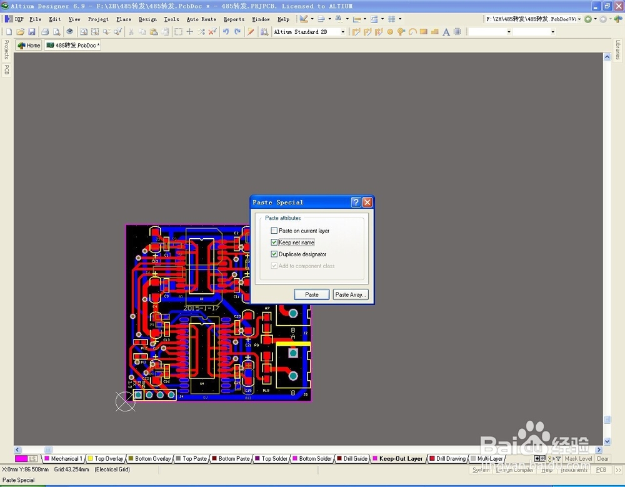The image size is (625, 487).
Task: Open the Libraries side panel tab
Action: [x=617, y=50]
